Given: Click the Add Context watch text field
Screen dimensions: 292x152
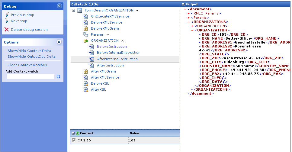Looking at the screenshot, I should (30, 77).
